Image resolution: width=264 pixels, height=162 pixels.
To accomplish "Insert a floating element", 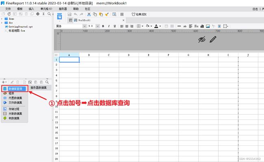I will 225,26.
